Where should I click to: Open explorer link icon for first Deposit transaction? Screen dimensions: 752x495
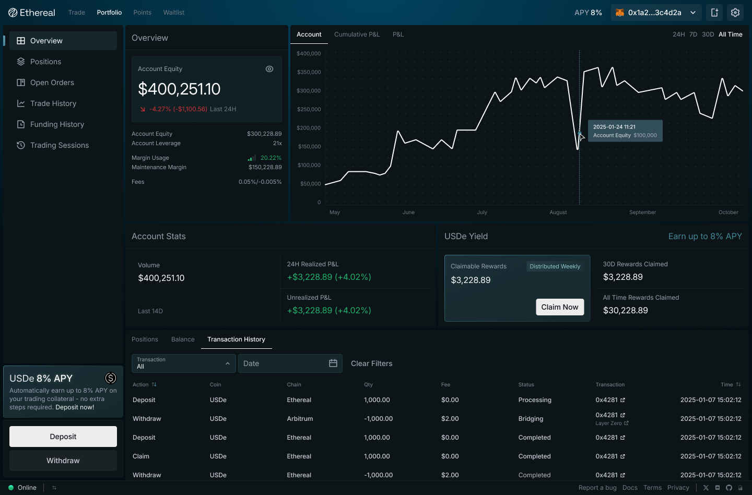tap(622, 400)
